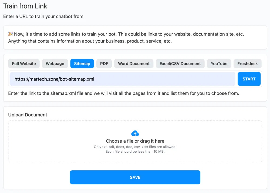270x193 pixels.
Task: Click the file size limit notice text
Action: click(135, 151)
